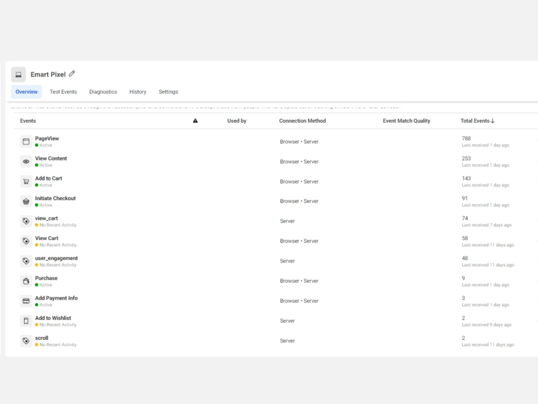
Task: Edit the Emart Pixel name with pencil icon
Action: [72, 74]
